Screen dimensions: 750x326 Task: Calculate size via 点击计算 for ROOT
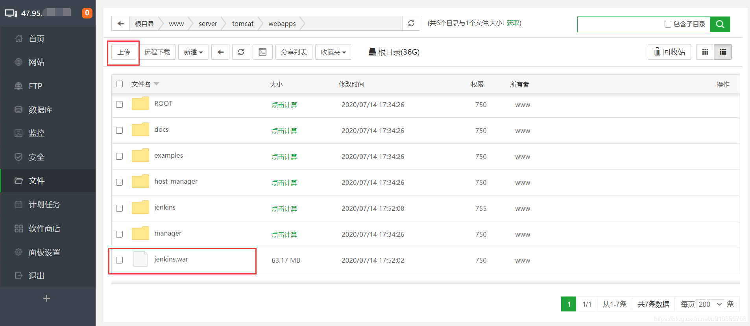284,105
